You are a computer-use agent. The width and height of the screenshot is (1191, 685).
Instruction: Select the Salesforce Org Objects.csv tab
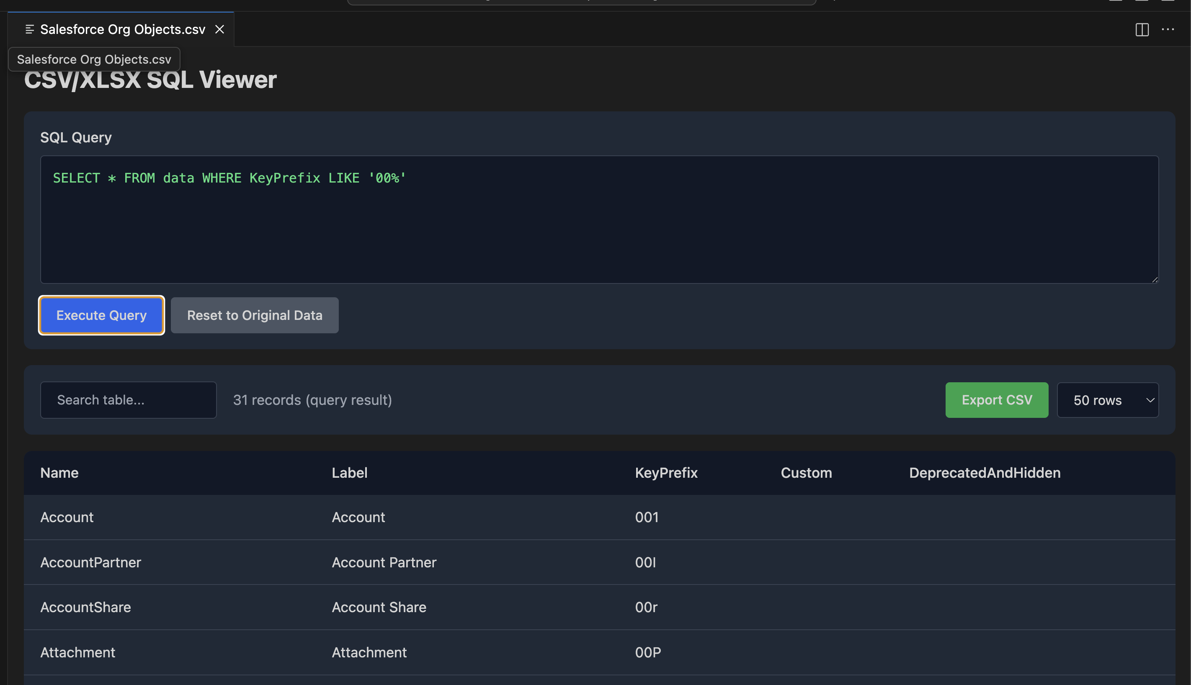[122, 29]
